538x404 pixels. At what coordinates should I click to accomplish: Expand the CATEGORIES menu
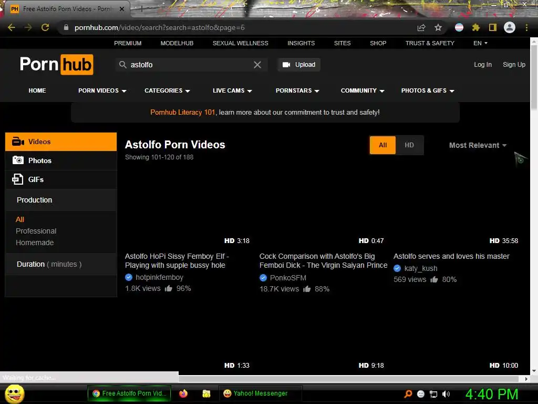(167, 90)
